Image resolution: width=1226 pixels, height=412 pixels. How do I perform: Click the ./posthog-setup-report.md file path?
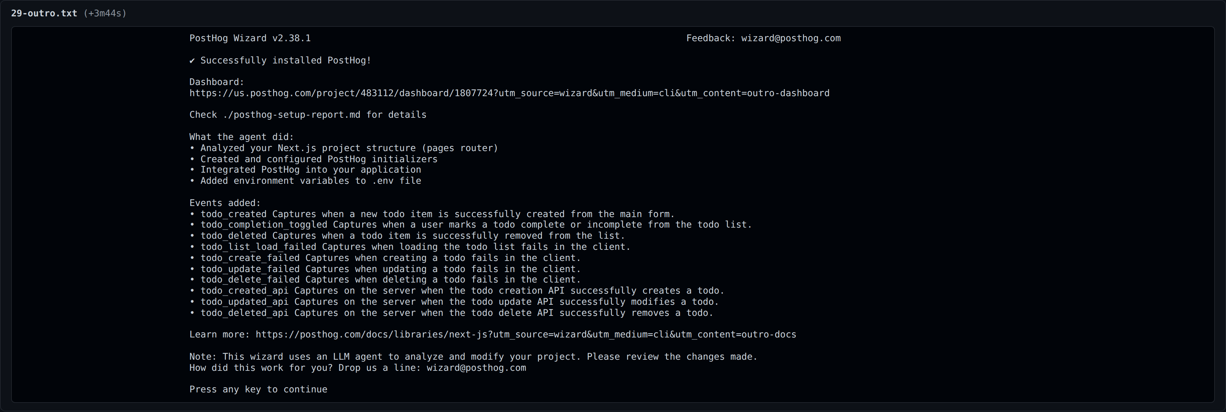pos(291,115)
